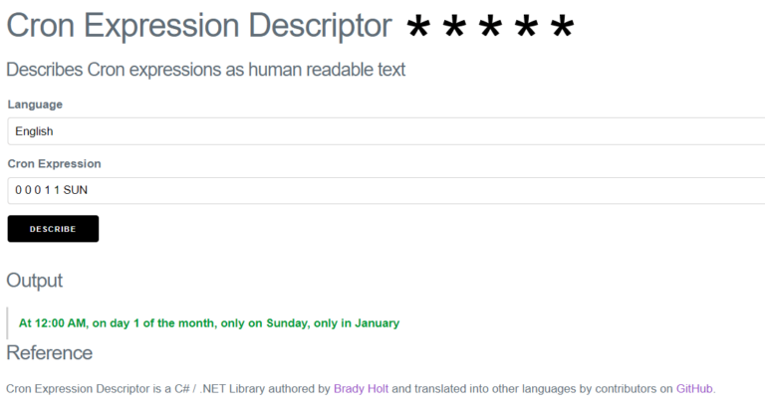Focus the Cron Expression input field

click(385, 190)
